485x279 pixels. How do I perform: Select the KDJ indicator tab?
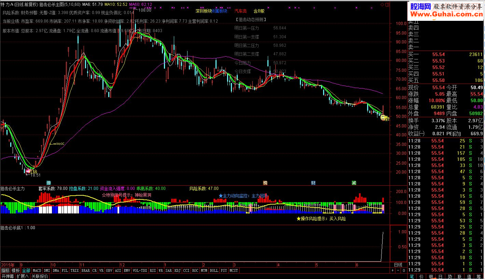pos(177,270)
